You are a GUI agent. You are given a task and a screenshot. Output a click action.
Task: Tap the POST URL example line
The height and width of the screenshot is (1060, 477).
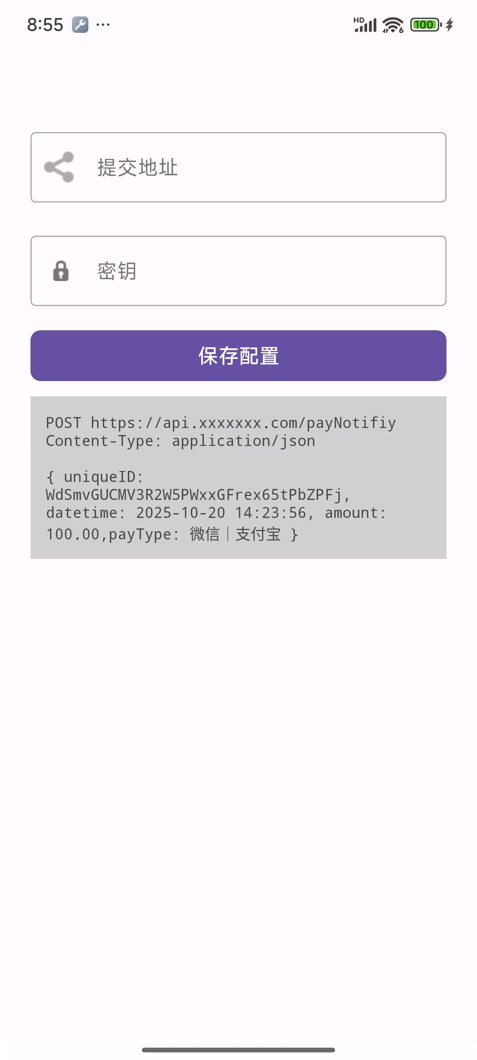[221, 423]
